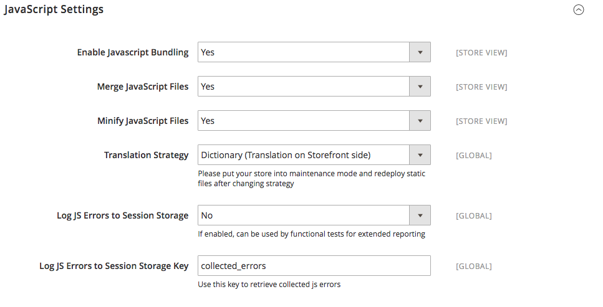Click the Enable Javascript Bundling label
The width and height of the screenshot is (603, 307).
pos(133,52)
